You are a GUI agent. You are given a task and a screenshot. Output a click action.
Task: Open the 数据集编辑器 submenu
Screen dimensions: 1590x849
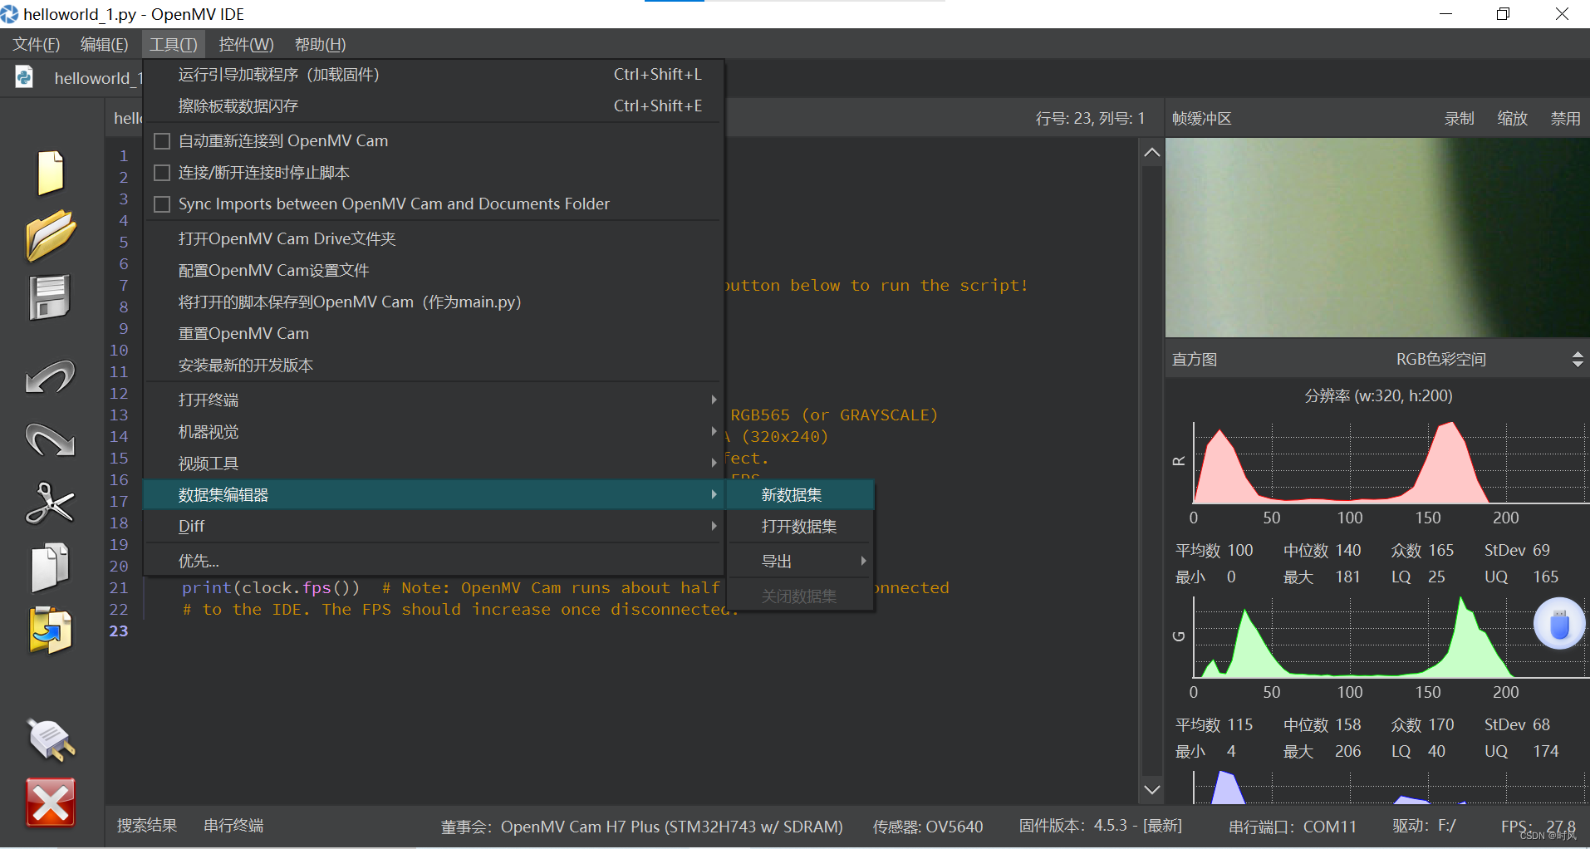(x=433, y=495)
